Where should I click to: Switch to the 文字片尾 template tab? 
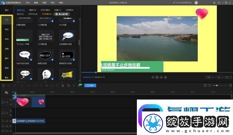pyautogui.click(x=45, y=10)
